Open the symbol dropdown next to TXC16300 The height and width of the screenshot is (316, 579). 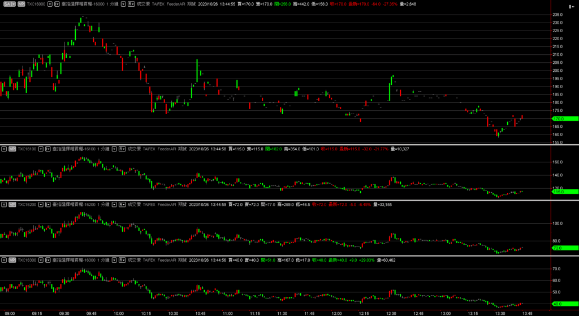pos(41,260)
